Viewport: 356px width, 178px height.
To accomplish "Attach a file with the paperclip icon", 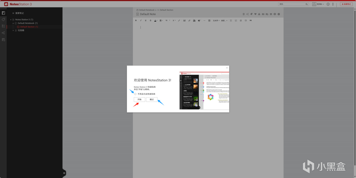I will [x=189, y=20].
